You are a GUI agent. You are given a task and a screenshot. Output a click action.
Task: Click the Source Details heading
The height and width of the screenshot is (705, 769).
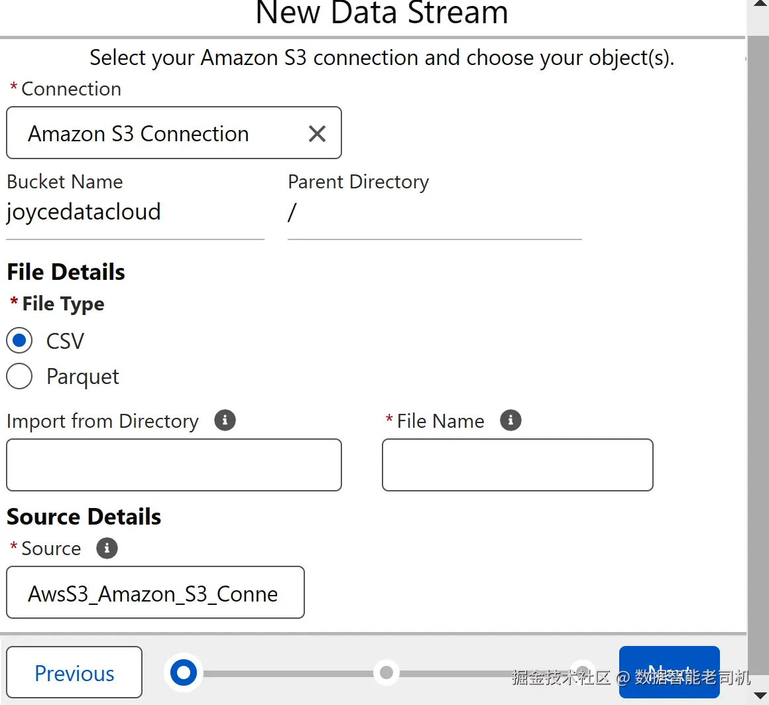click(84, 517)
